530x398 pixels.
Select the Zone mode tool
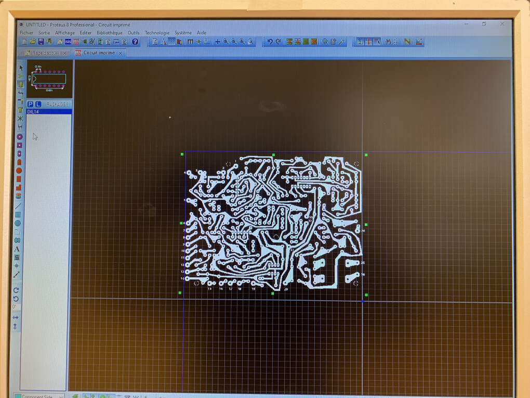click(x=20, y=110)
